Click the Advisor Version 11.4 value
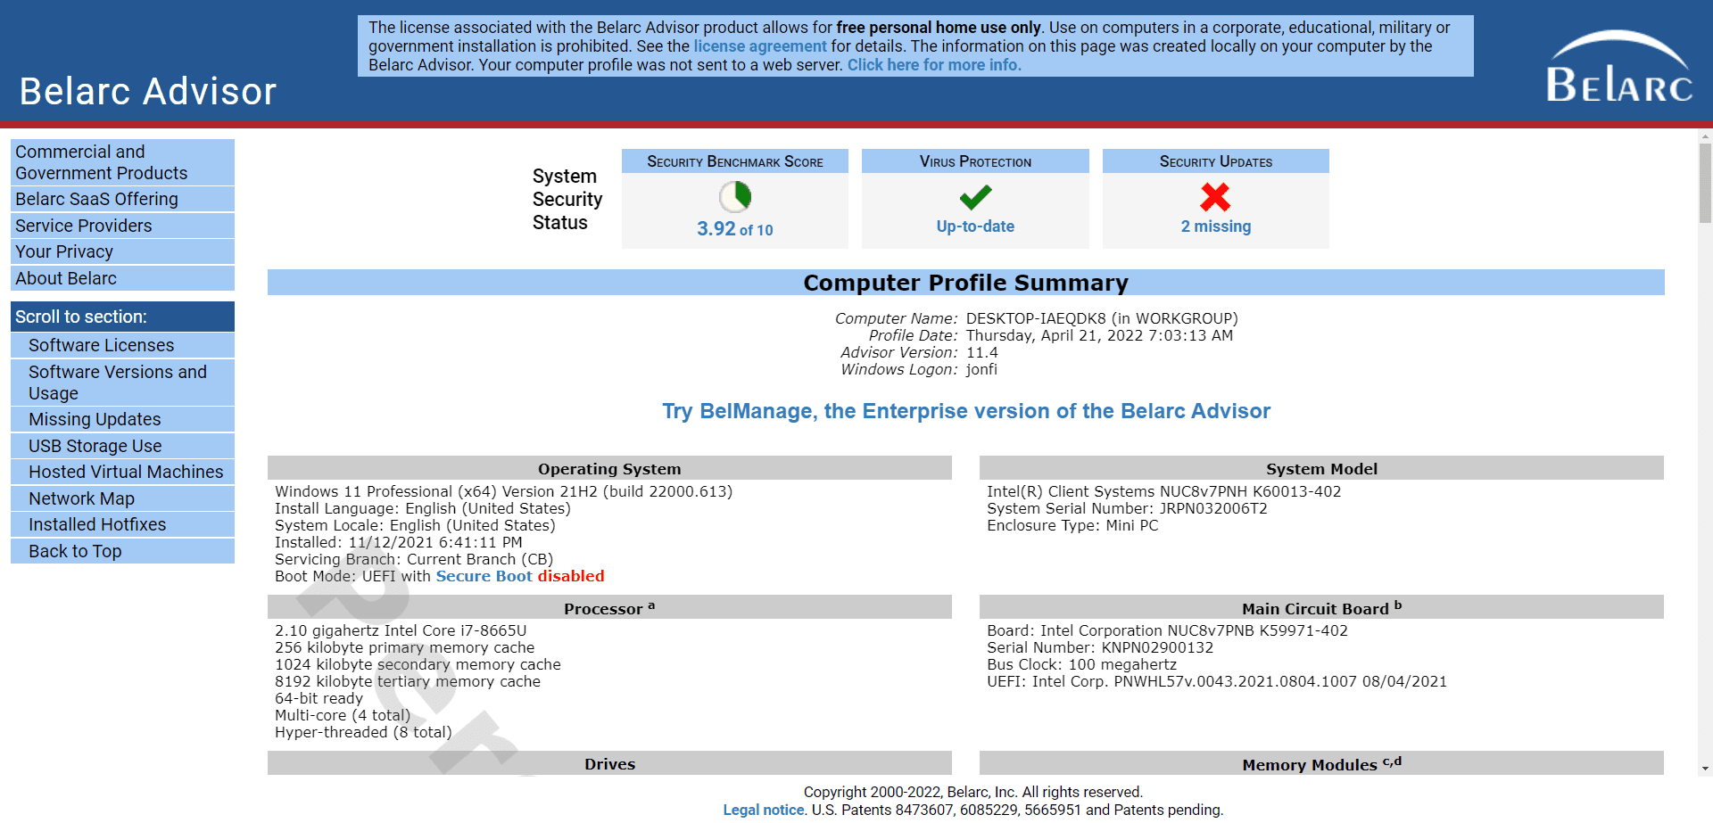The height and width of the screenshot is (823, 1713). point(982,352)
